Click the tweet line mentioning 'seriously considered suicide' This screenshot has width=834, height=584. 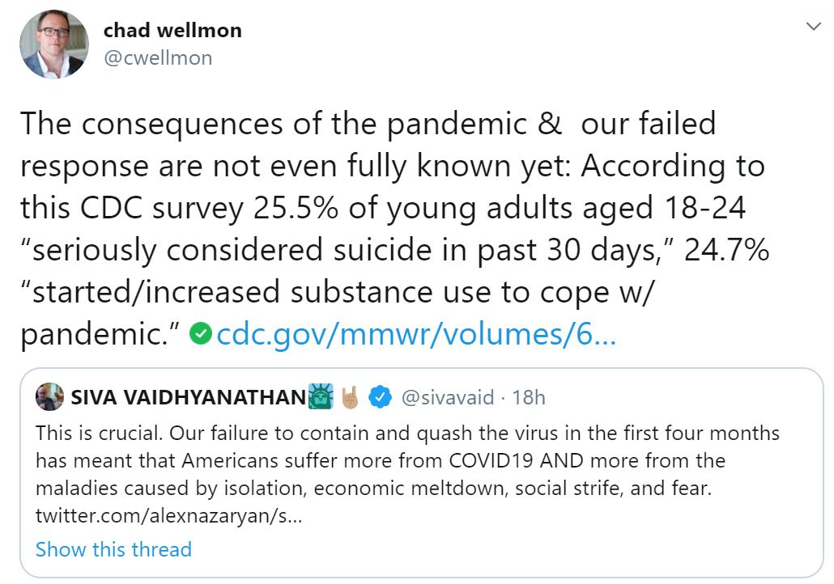tap(394, 250)
